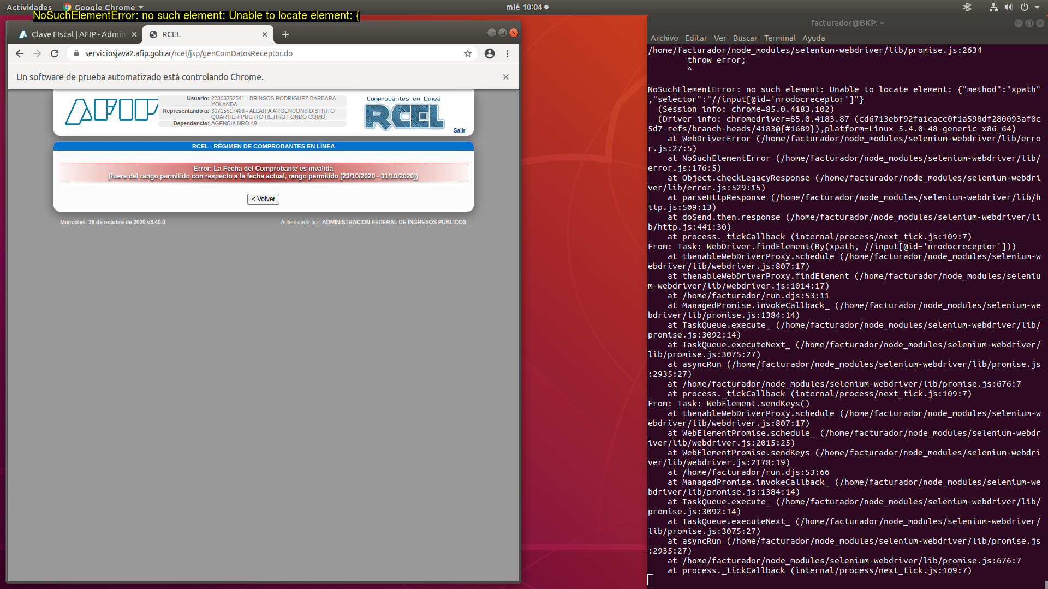Image resolution: width=1048 pixels, height=589 pixels.
Task: Select the RCEL tab
Action: coord(207,34)
